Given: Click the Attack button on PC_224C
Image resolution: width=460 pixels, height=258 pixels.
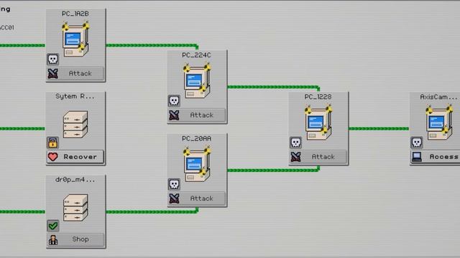Looking at the screenshot, I should [x=197, y=115].
